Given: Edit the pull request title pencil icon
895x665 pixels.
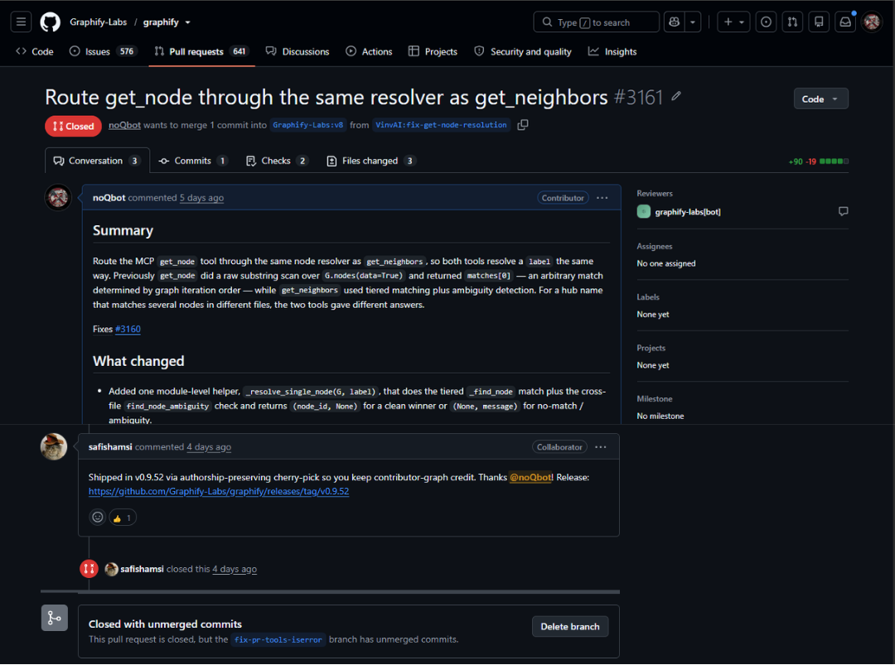Looking at the screenshot, I should click(676, 96).
